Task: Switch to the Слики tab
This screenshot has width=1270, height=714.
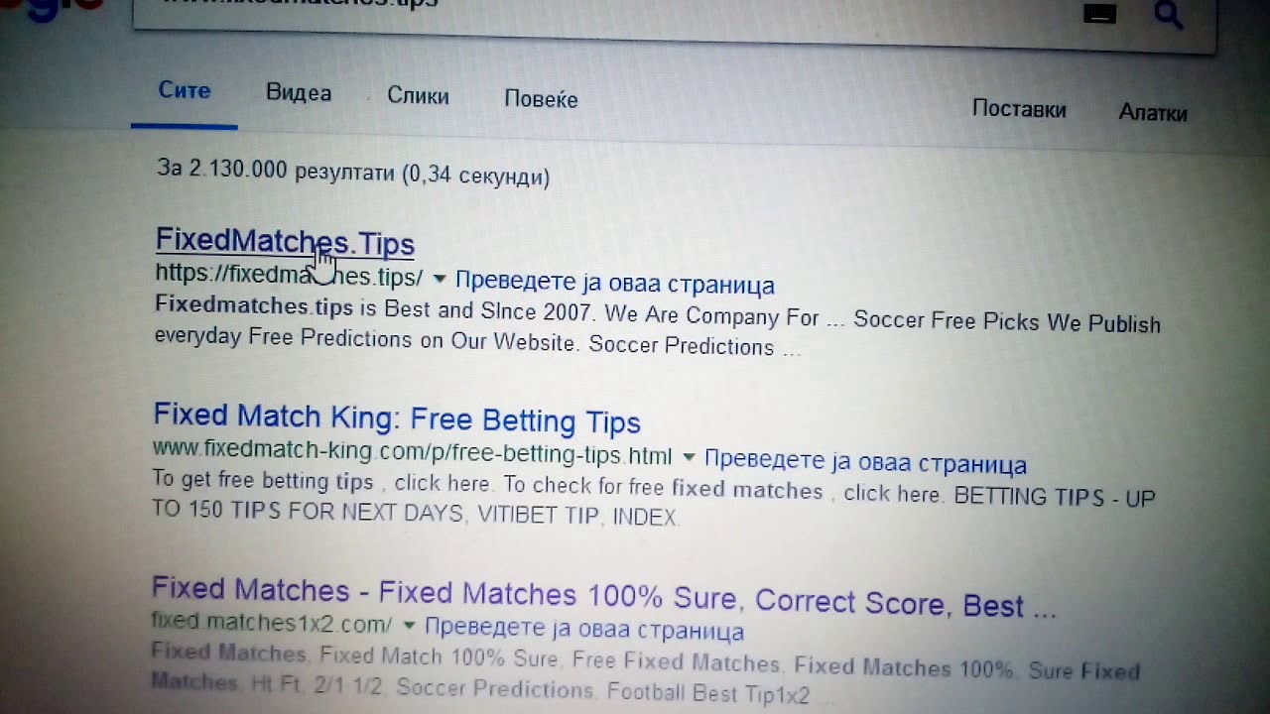Action: click(x=418, y=96)
